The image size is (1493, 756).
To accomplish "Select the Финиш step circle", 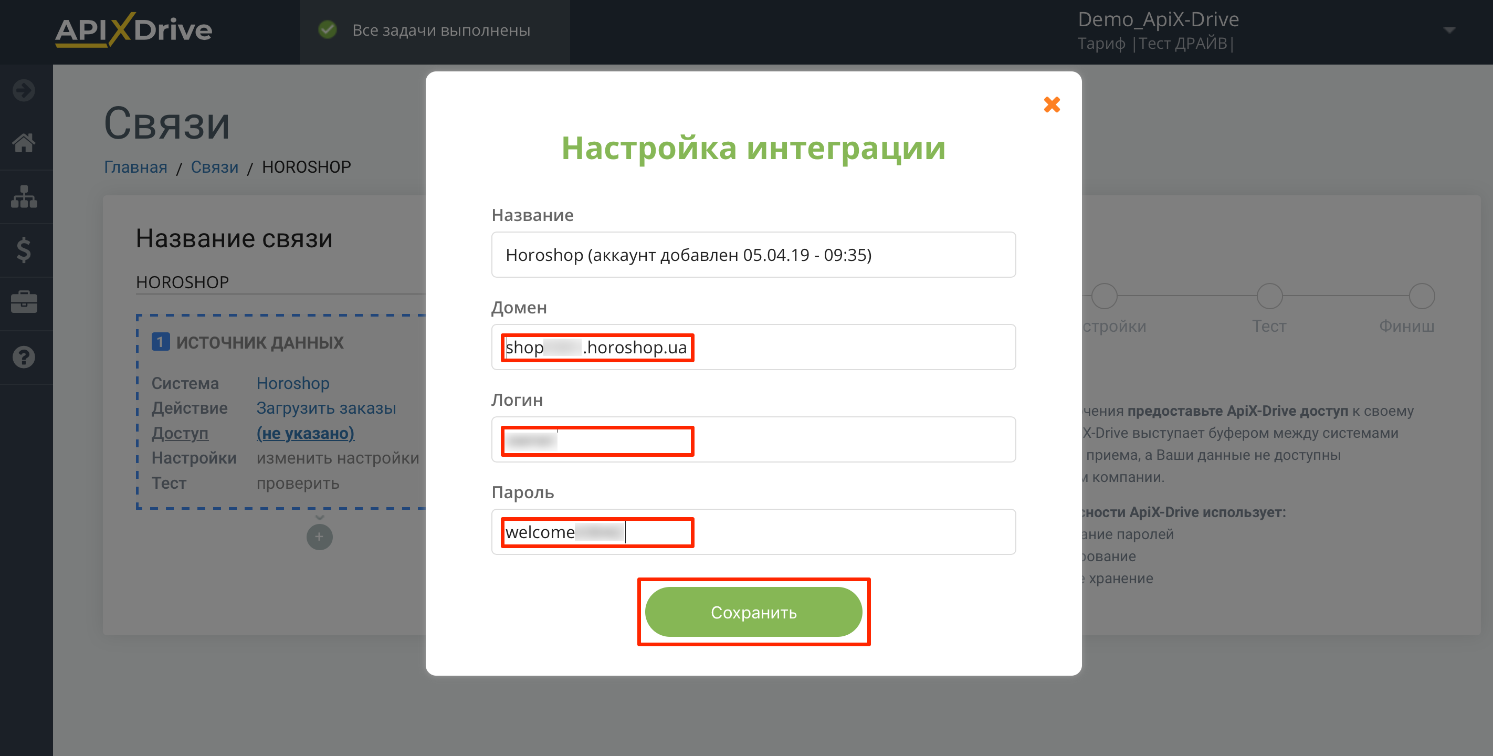I will tap(1422, 296).
